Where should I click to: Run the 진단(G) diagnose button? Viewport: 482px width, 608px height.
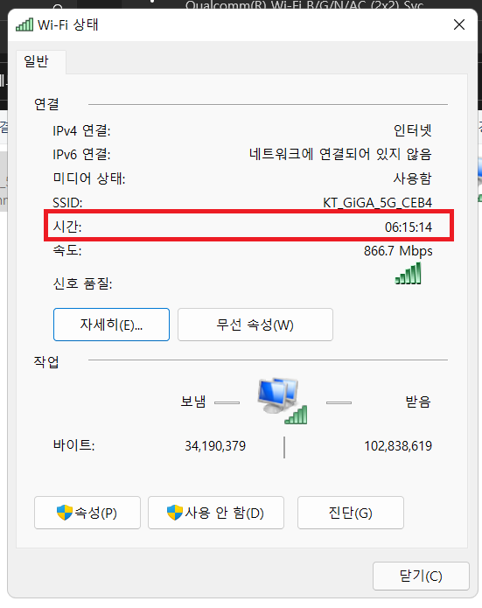(x=351, y=513)
